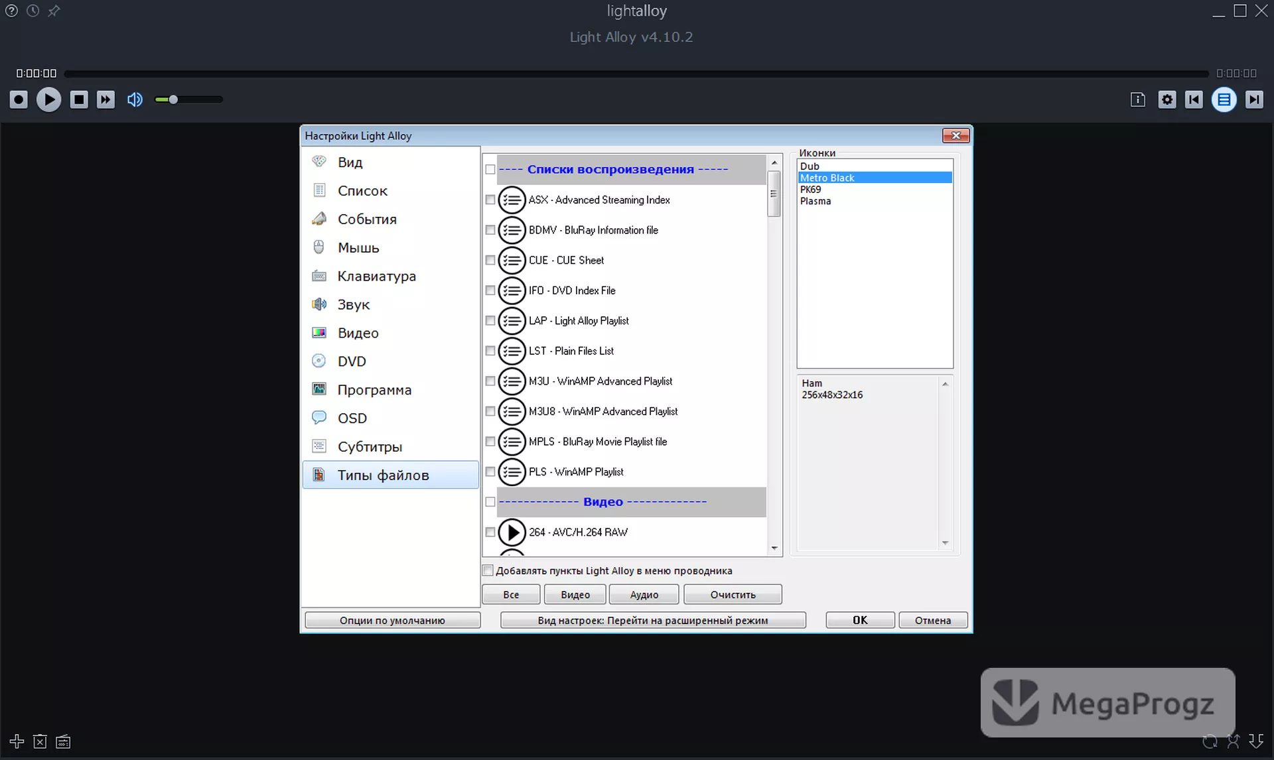The image size is (1274, 760).
Task: Click the main seek progress bar
Action: click(x=636, y=74)
